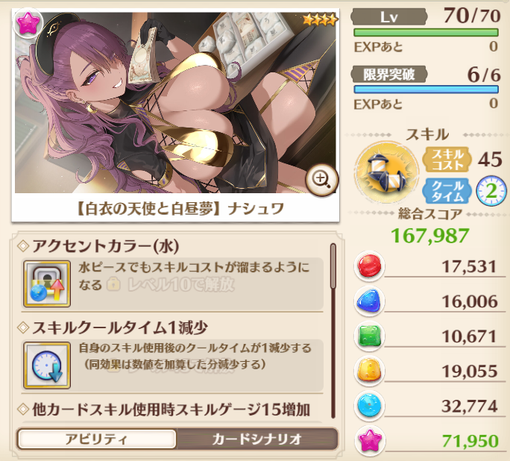Image resolution: width=510 pixels, height=461 pixels.
Task: Click the red candy piece icon
Action: (x=369, y=266)
